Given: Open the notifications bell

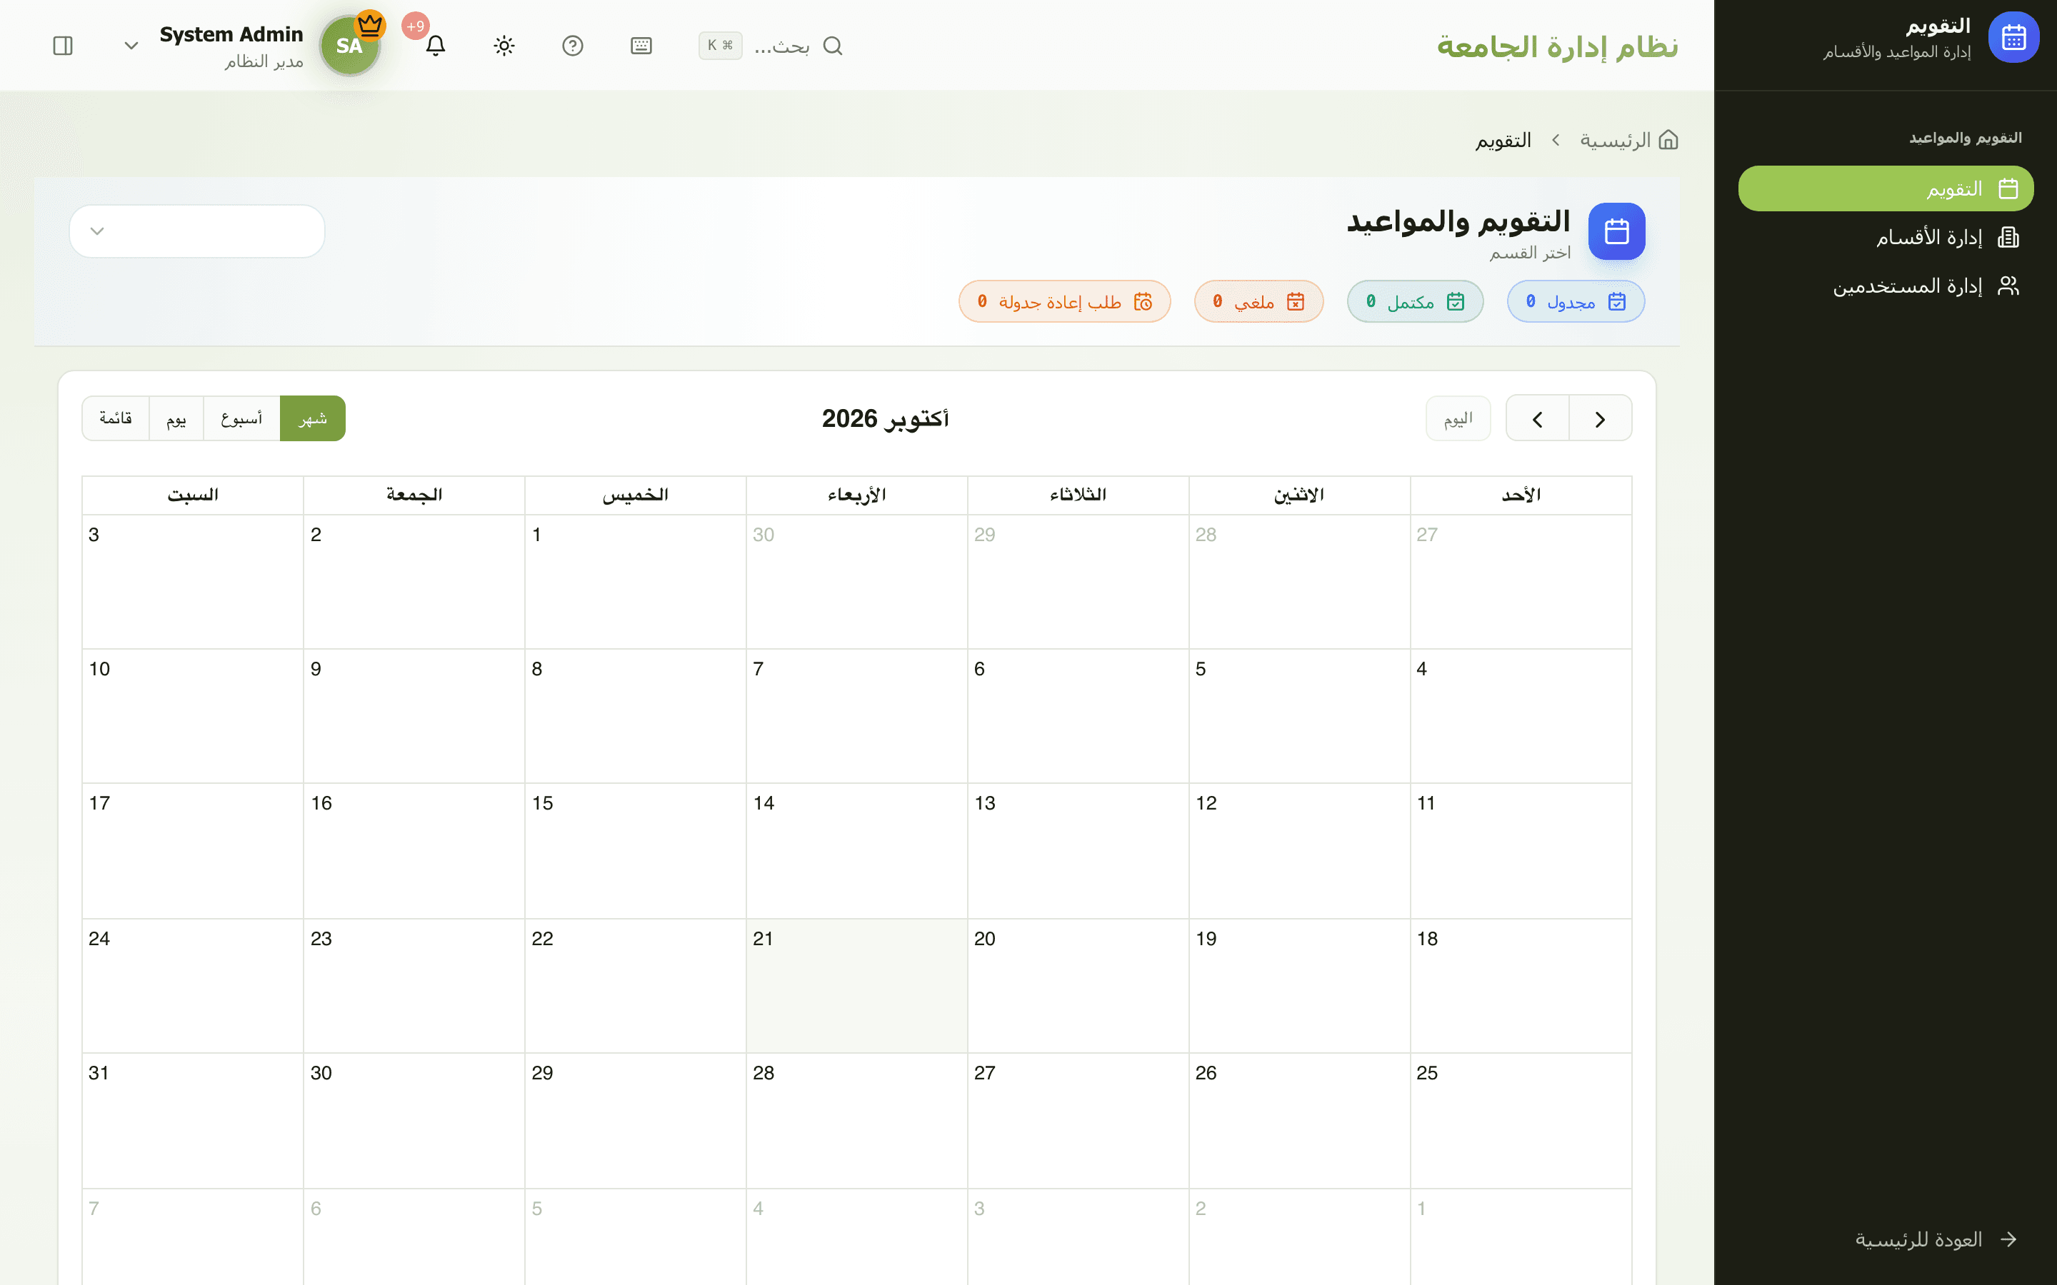Looking at the screenshot, I should 435,46.
